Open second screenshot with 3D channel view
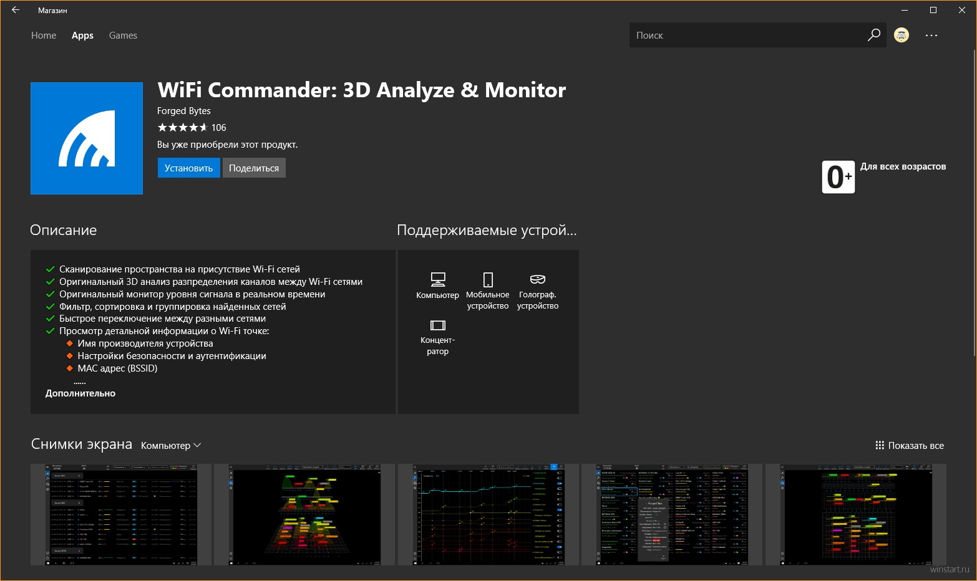The image size is (977, 581). click(x=304, y=515)
